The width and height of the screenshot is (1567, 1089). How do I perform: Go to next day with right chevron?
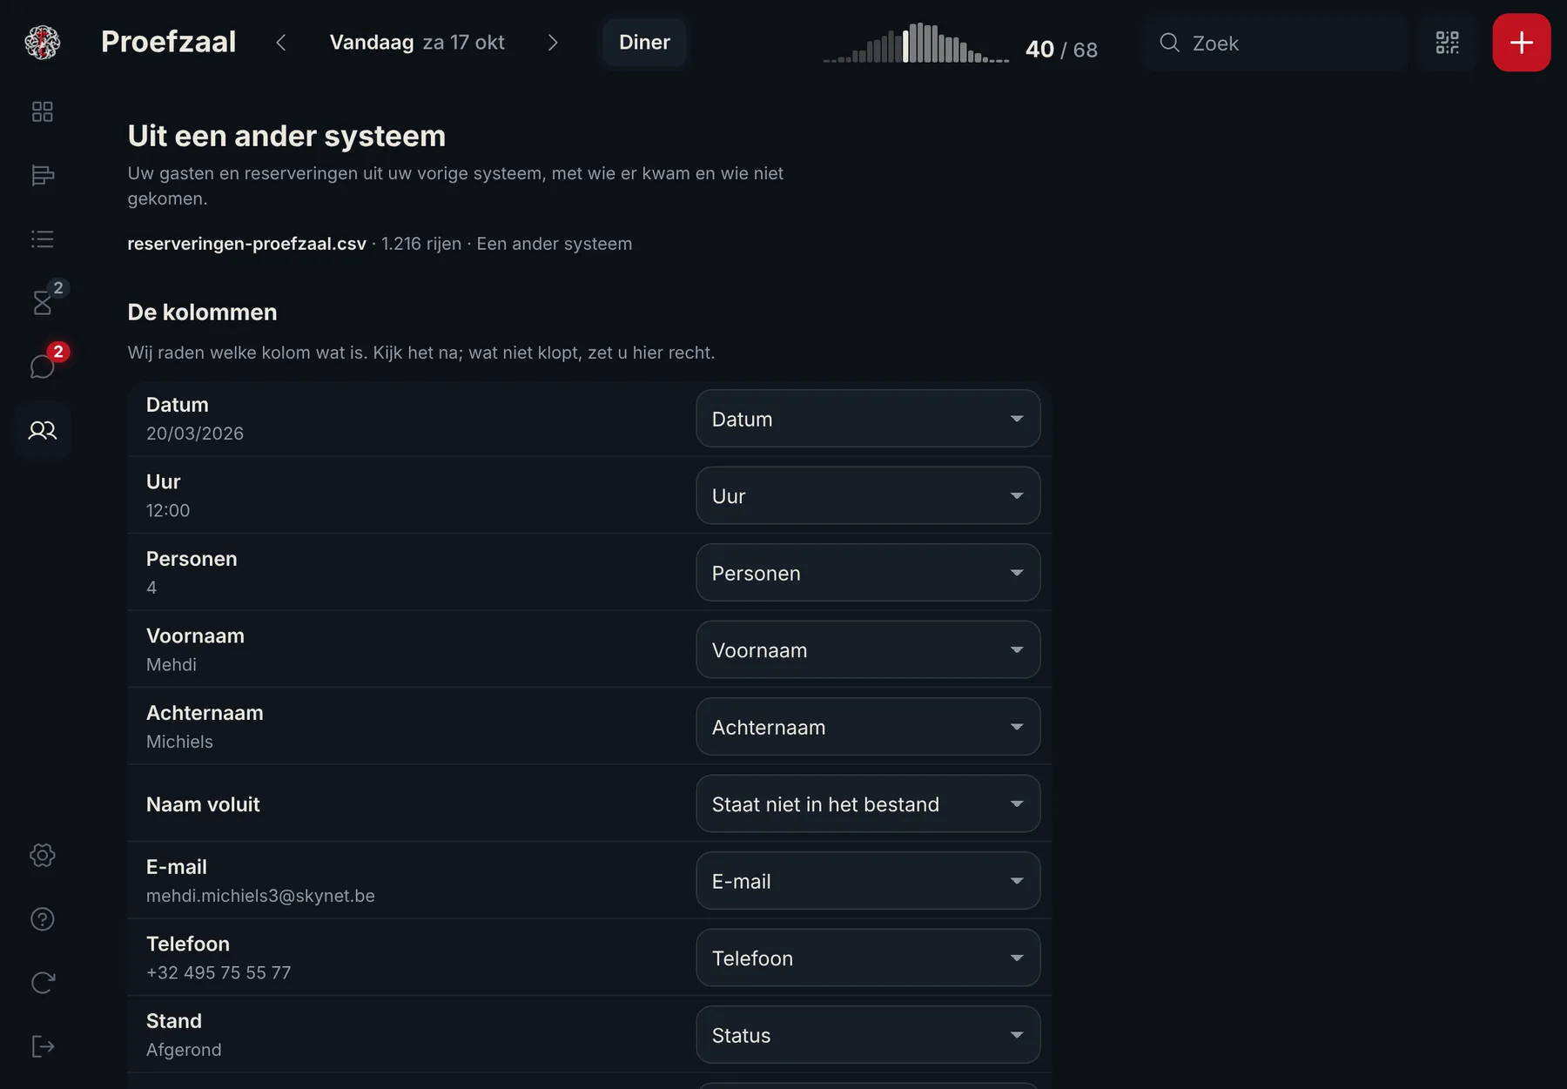point(553,42)
